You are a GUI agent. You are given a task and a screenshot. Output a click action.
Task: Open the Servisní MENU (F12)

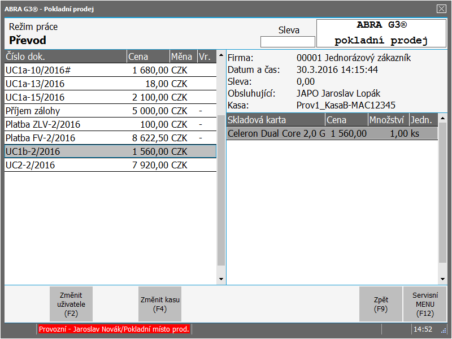425,304
